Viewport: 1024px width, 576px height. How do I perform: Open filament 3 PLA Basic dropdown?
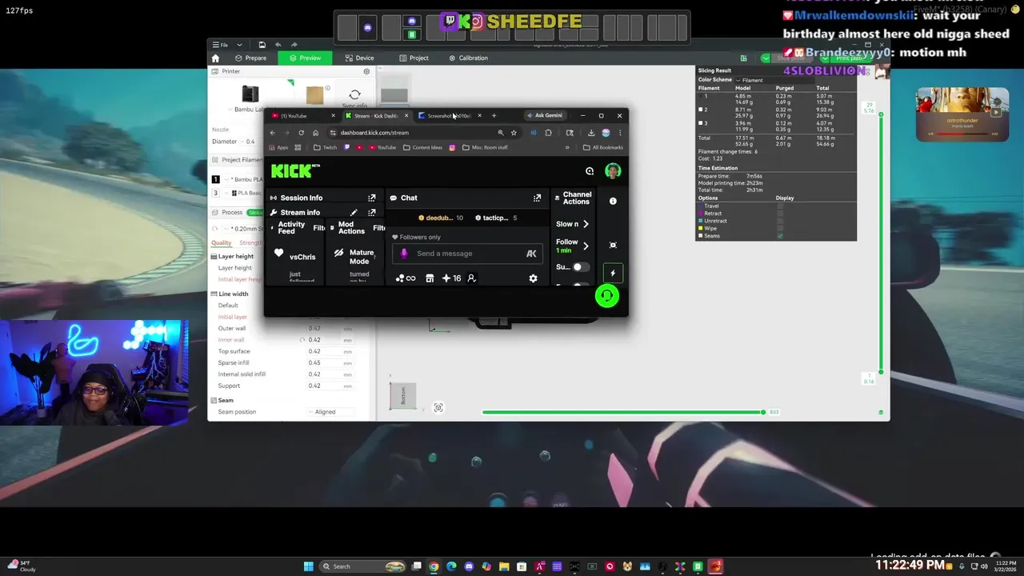coord(242,193)
